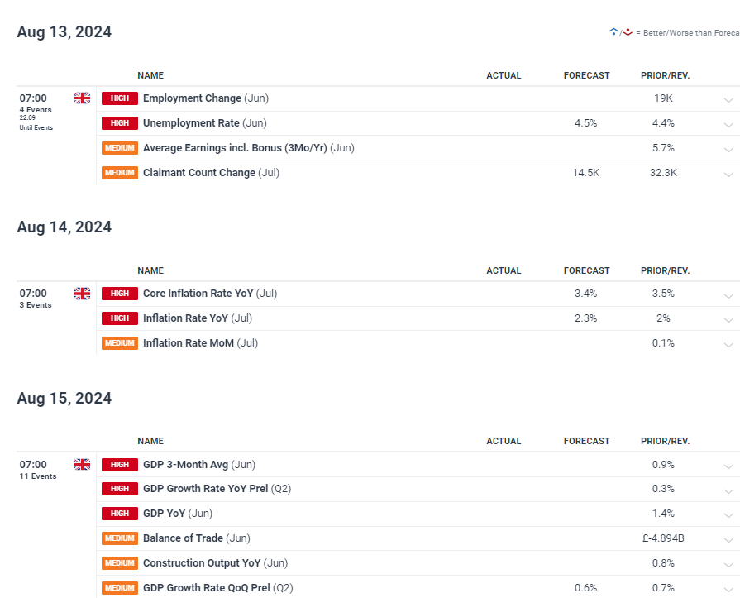Click the 07:00 11 Events time cell

click(38, 469)
